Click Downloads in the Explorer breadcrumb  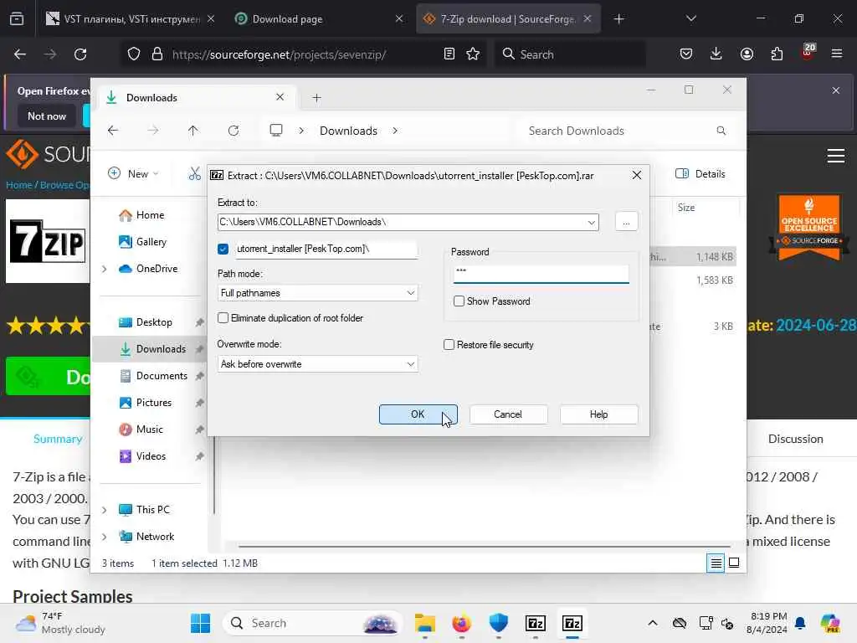coord(349,131)
